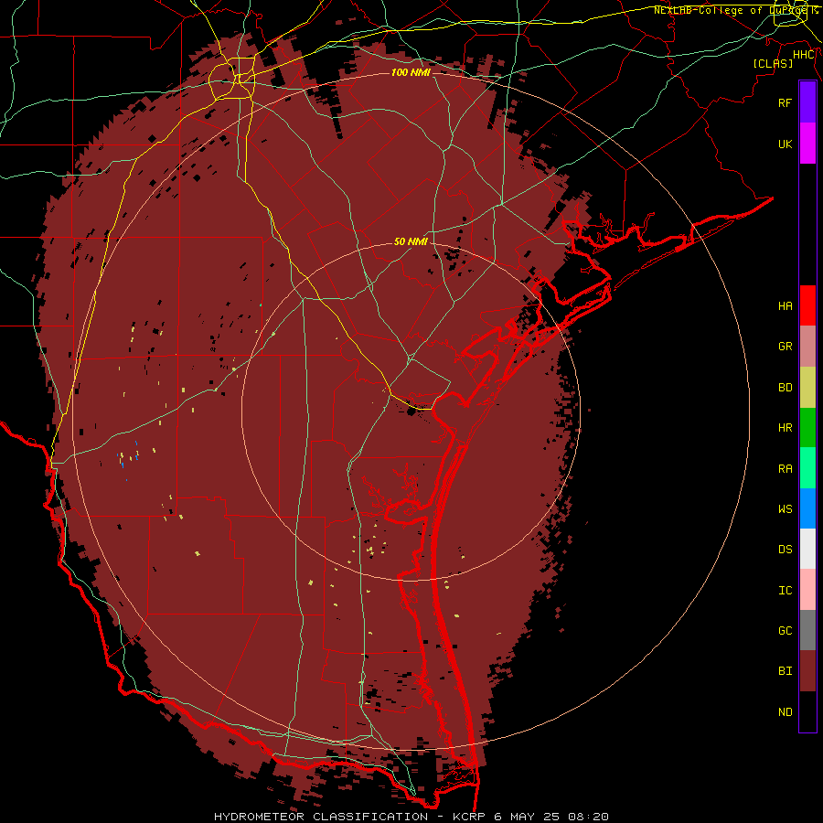This screenshot has width=823, height=823.
Task: Click the 100 NMI range ring label
Action: point(411,72)
